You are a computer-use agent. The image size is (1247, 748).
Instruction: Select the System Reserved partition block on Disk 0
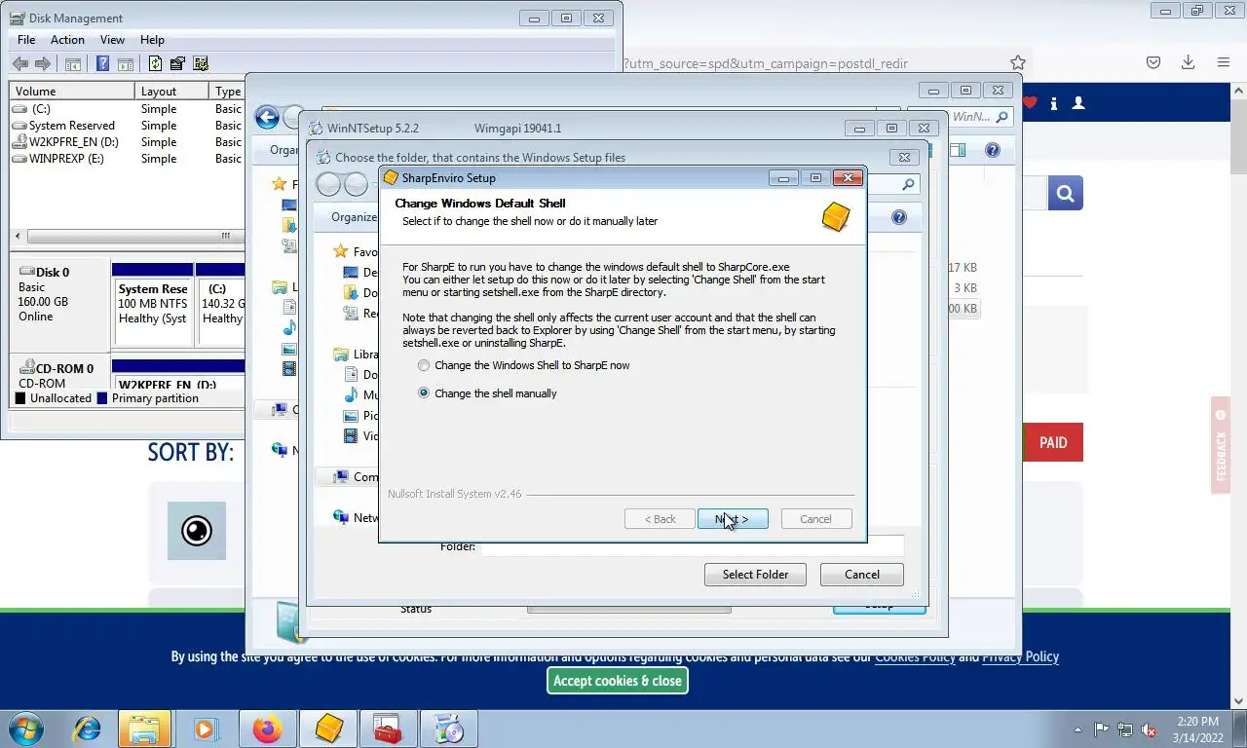(x=152, y=304)
